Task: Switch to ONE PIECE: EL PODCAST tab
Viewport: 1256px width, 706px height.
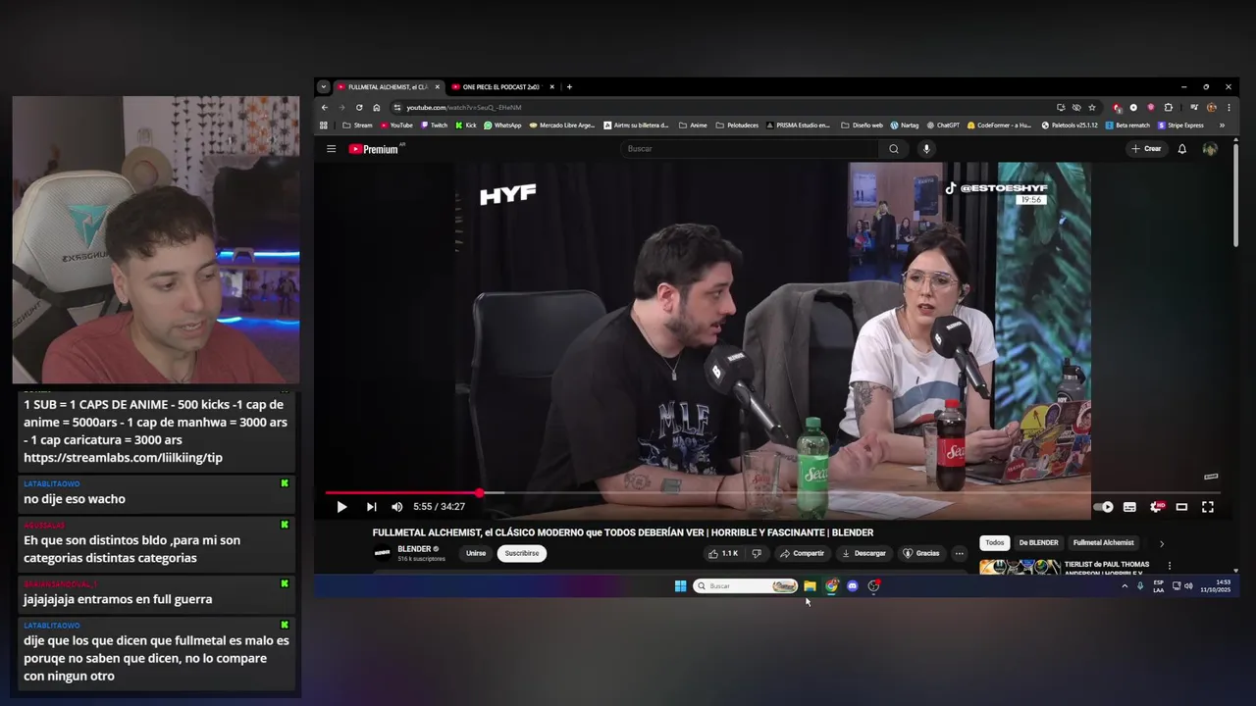Action: [x=500, y=87]
